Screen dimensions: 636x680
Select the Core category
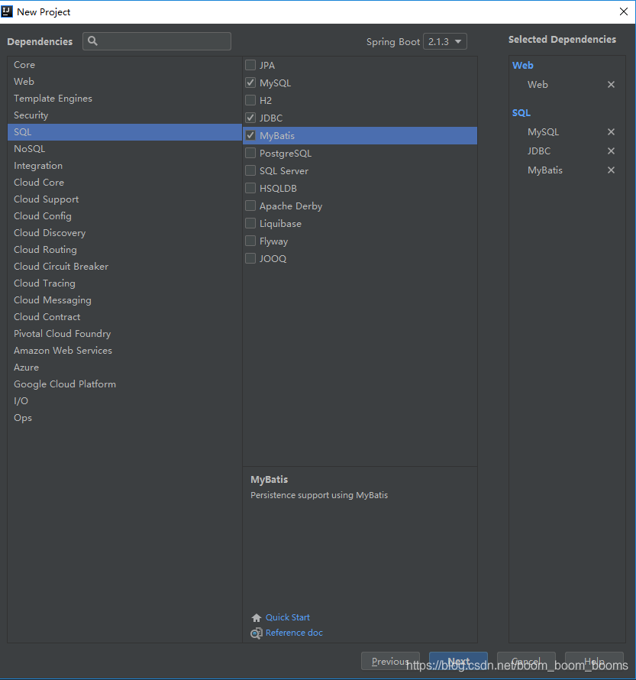[x=124, y=65]
